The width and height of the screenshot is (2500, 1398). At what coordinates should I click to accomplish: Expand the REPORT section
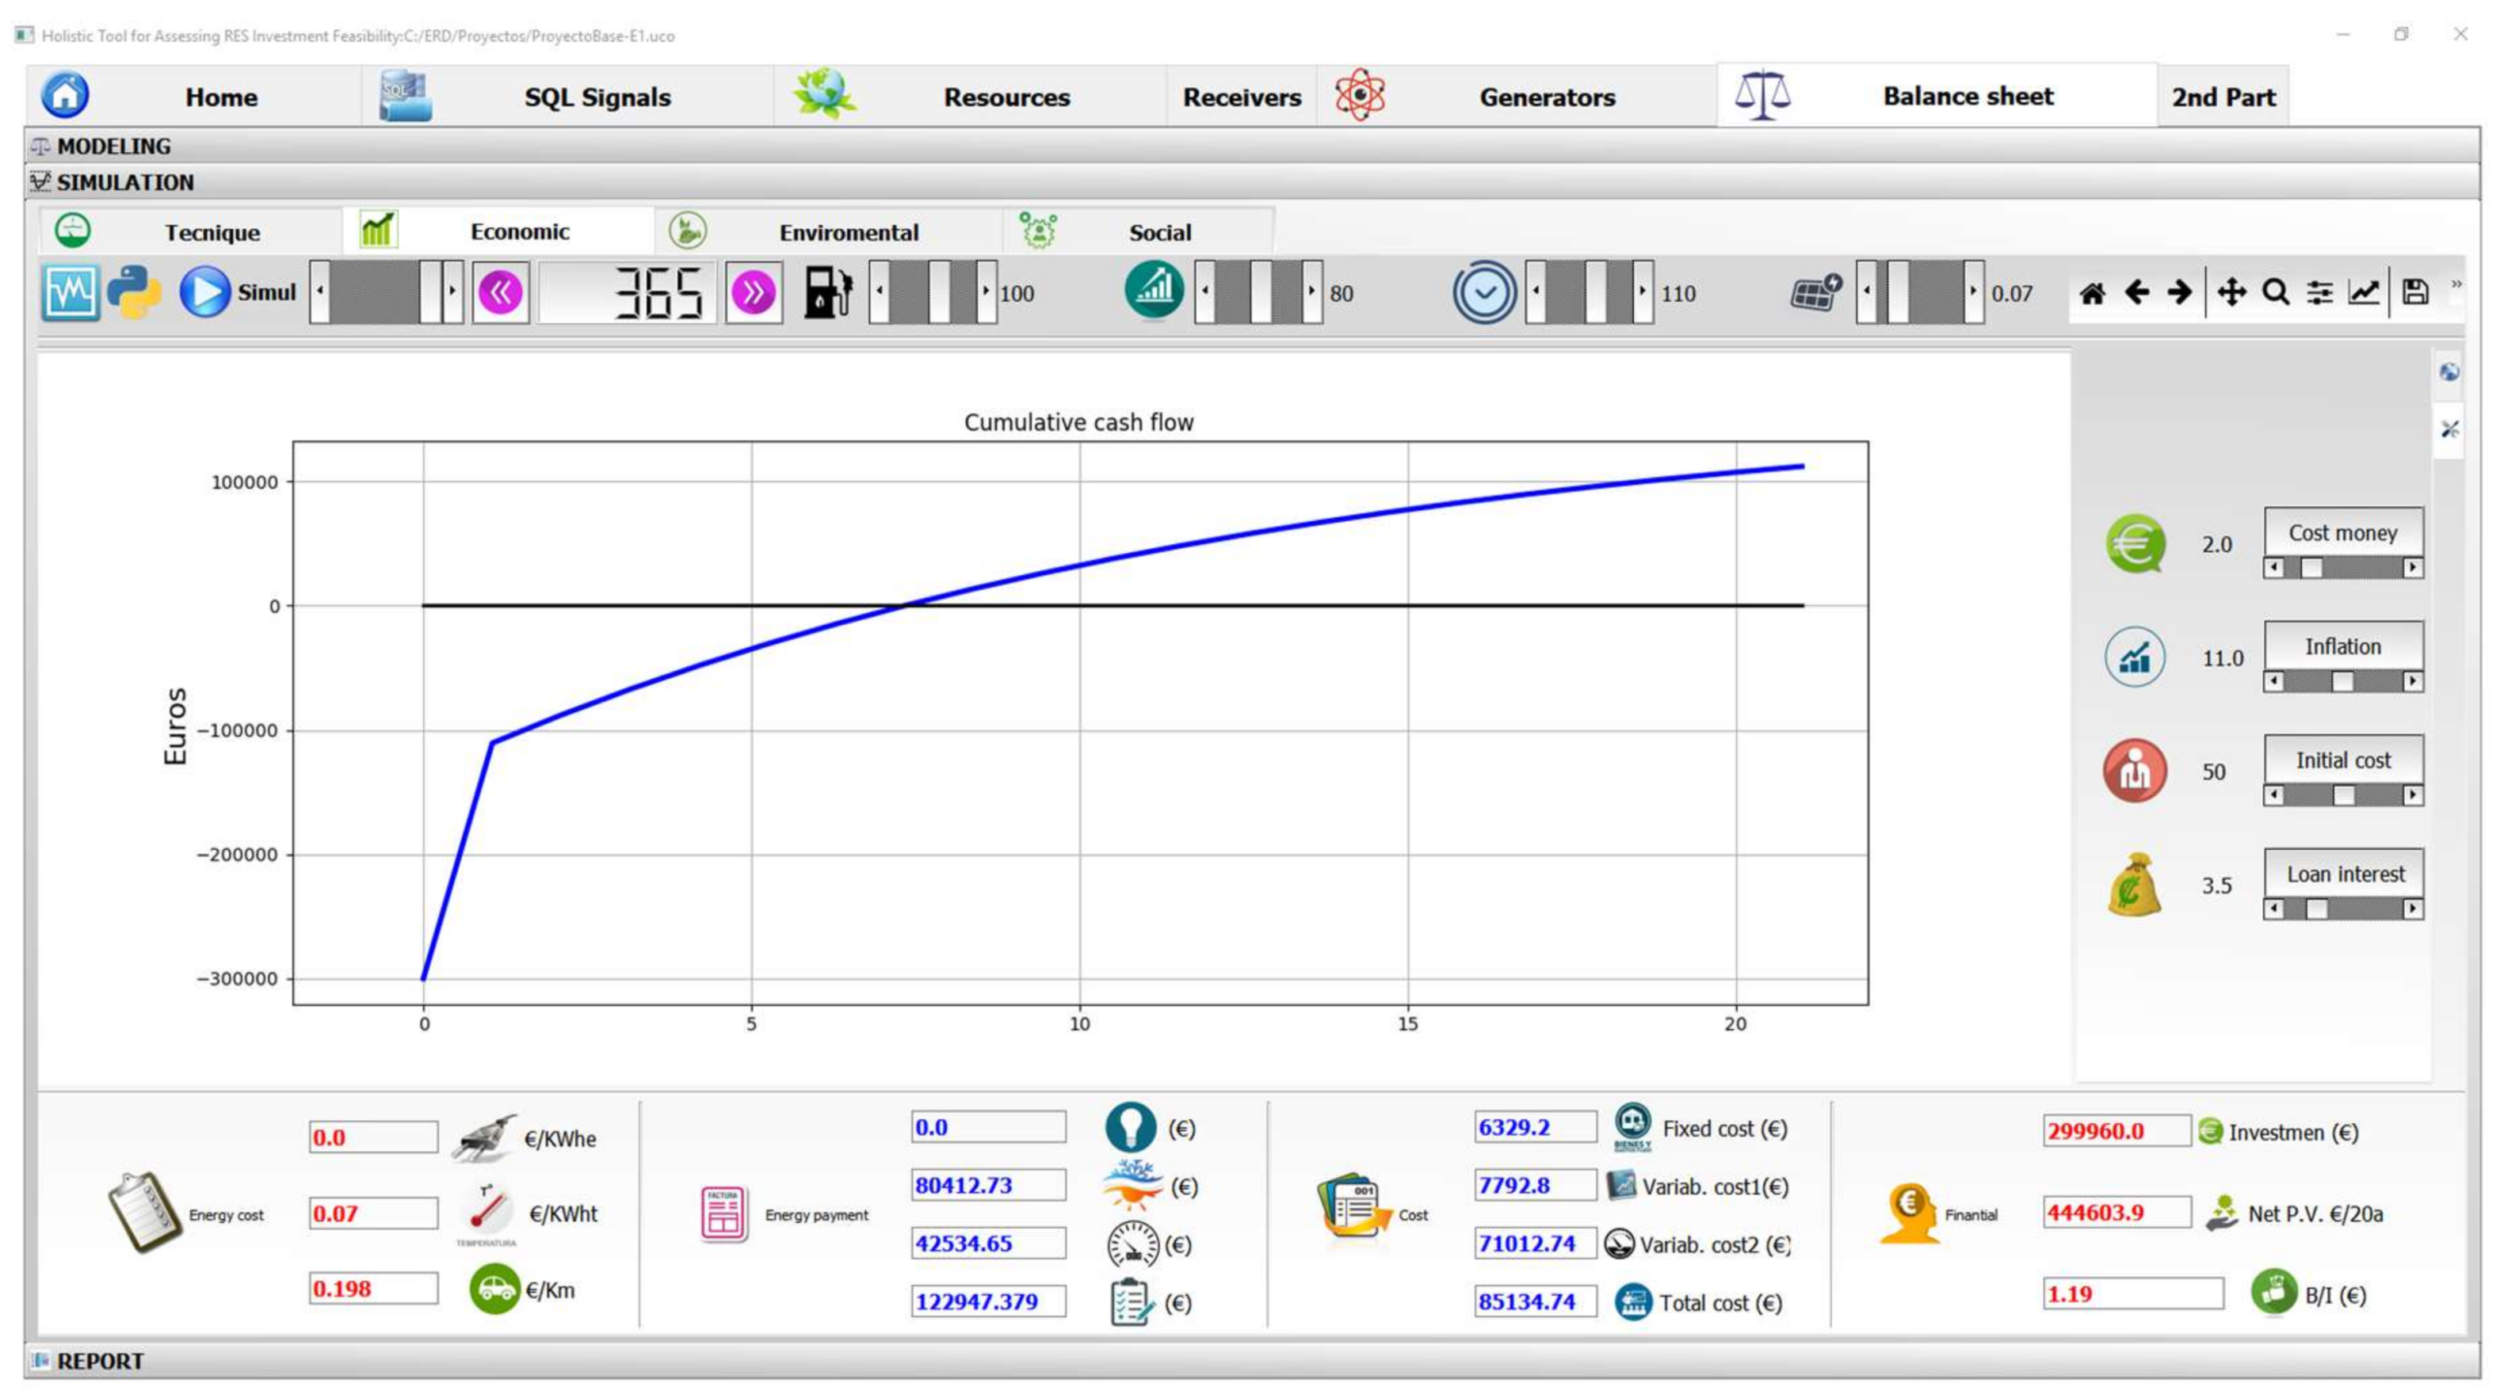pyautogui.click(x=99, y=1360)
